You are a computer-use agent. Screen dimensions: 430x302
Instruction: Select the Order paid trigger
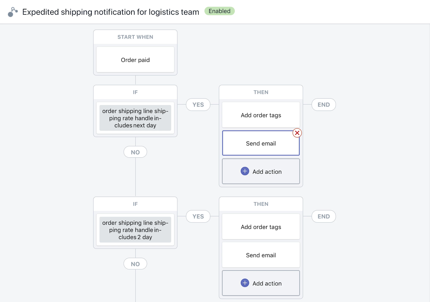tap(135, 60)
